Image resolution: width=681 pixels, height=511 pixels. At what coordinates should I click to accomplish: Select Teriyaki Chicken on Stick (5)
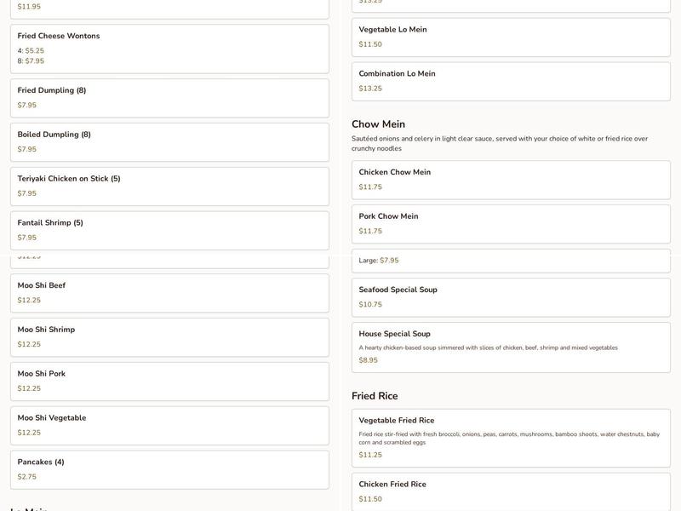pos(169,184)
